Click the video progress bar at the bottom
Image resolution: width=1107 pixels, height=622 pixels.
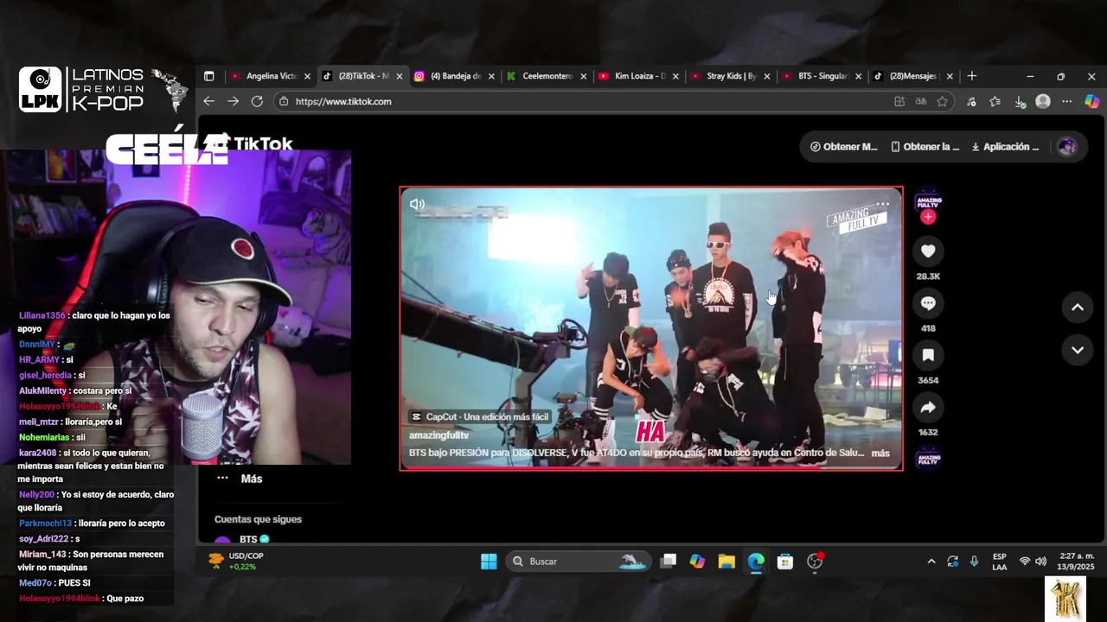pyautogui.click(x=651, y=468)
